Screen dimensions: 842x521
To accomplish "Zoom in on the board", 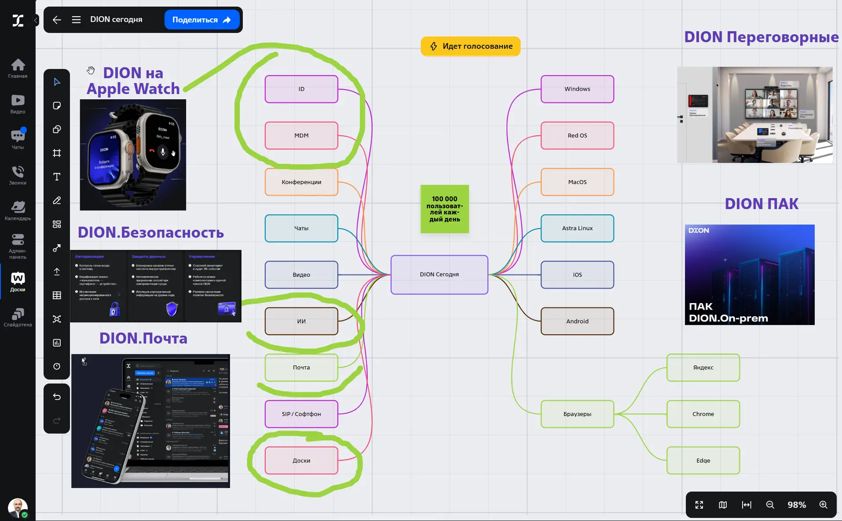I will [824, 505].
